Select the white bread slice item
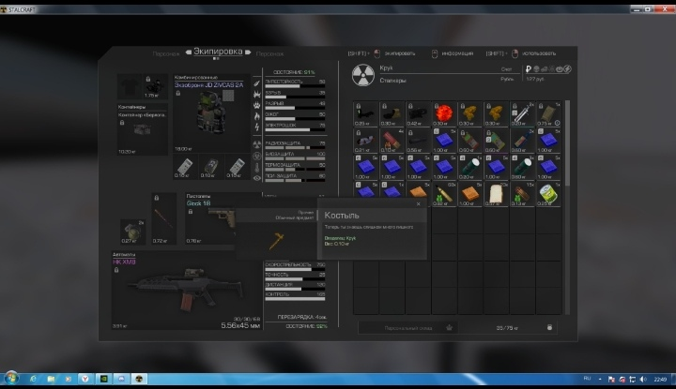 [497, 194]
